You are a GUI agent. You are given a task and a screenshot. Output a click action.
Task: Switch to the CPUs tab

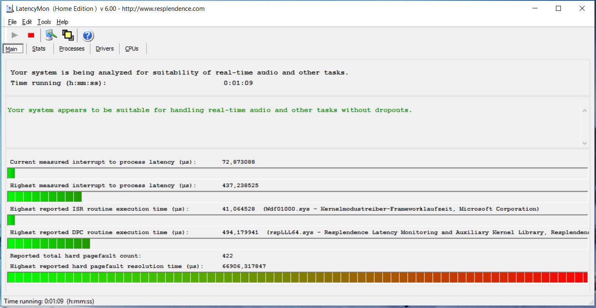[x=132, y=49]
